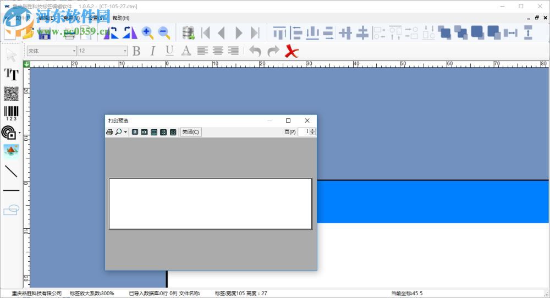
Task: Click the save floppy disk icon
Action: pos(44,32)
